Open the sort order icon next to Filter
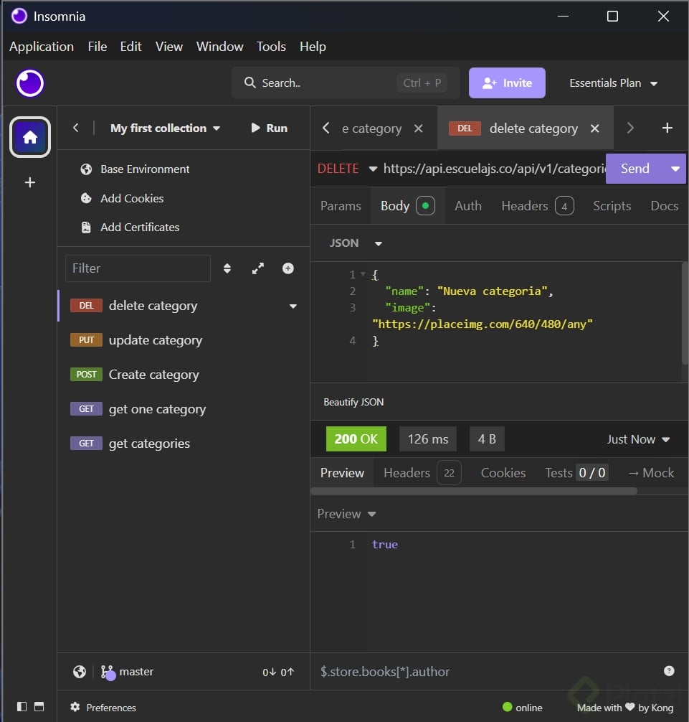This screenshot has width=689, height=722. (227, 268)
